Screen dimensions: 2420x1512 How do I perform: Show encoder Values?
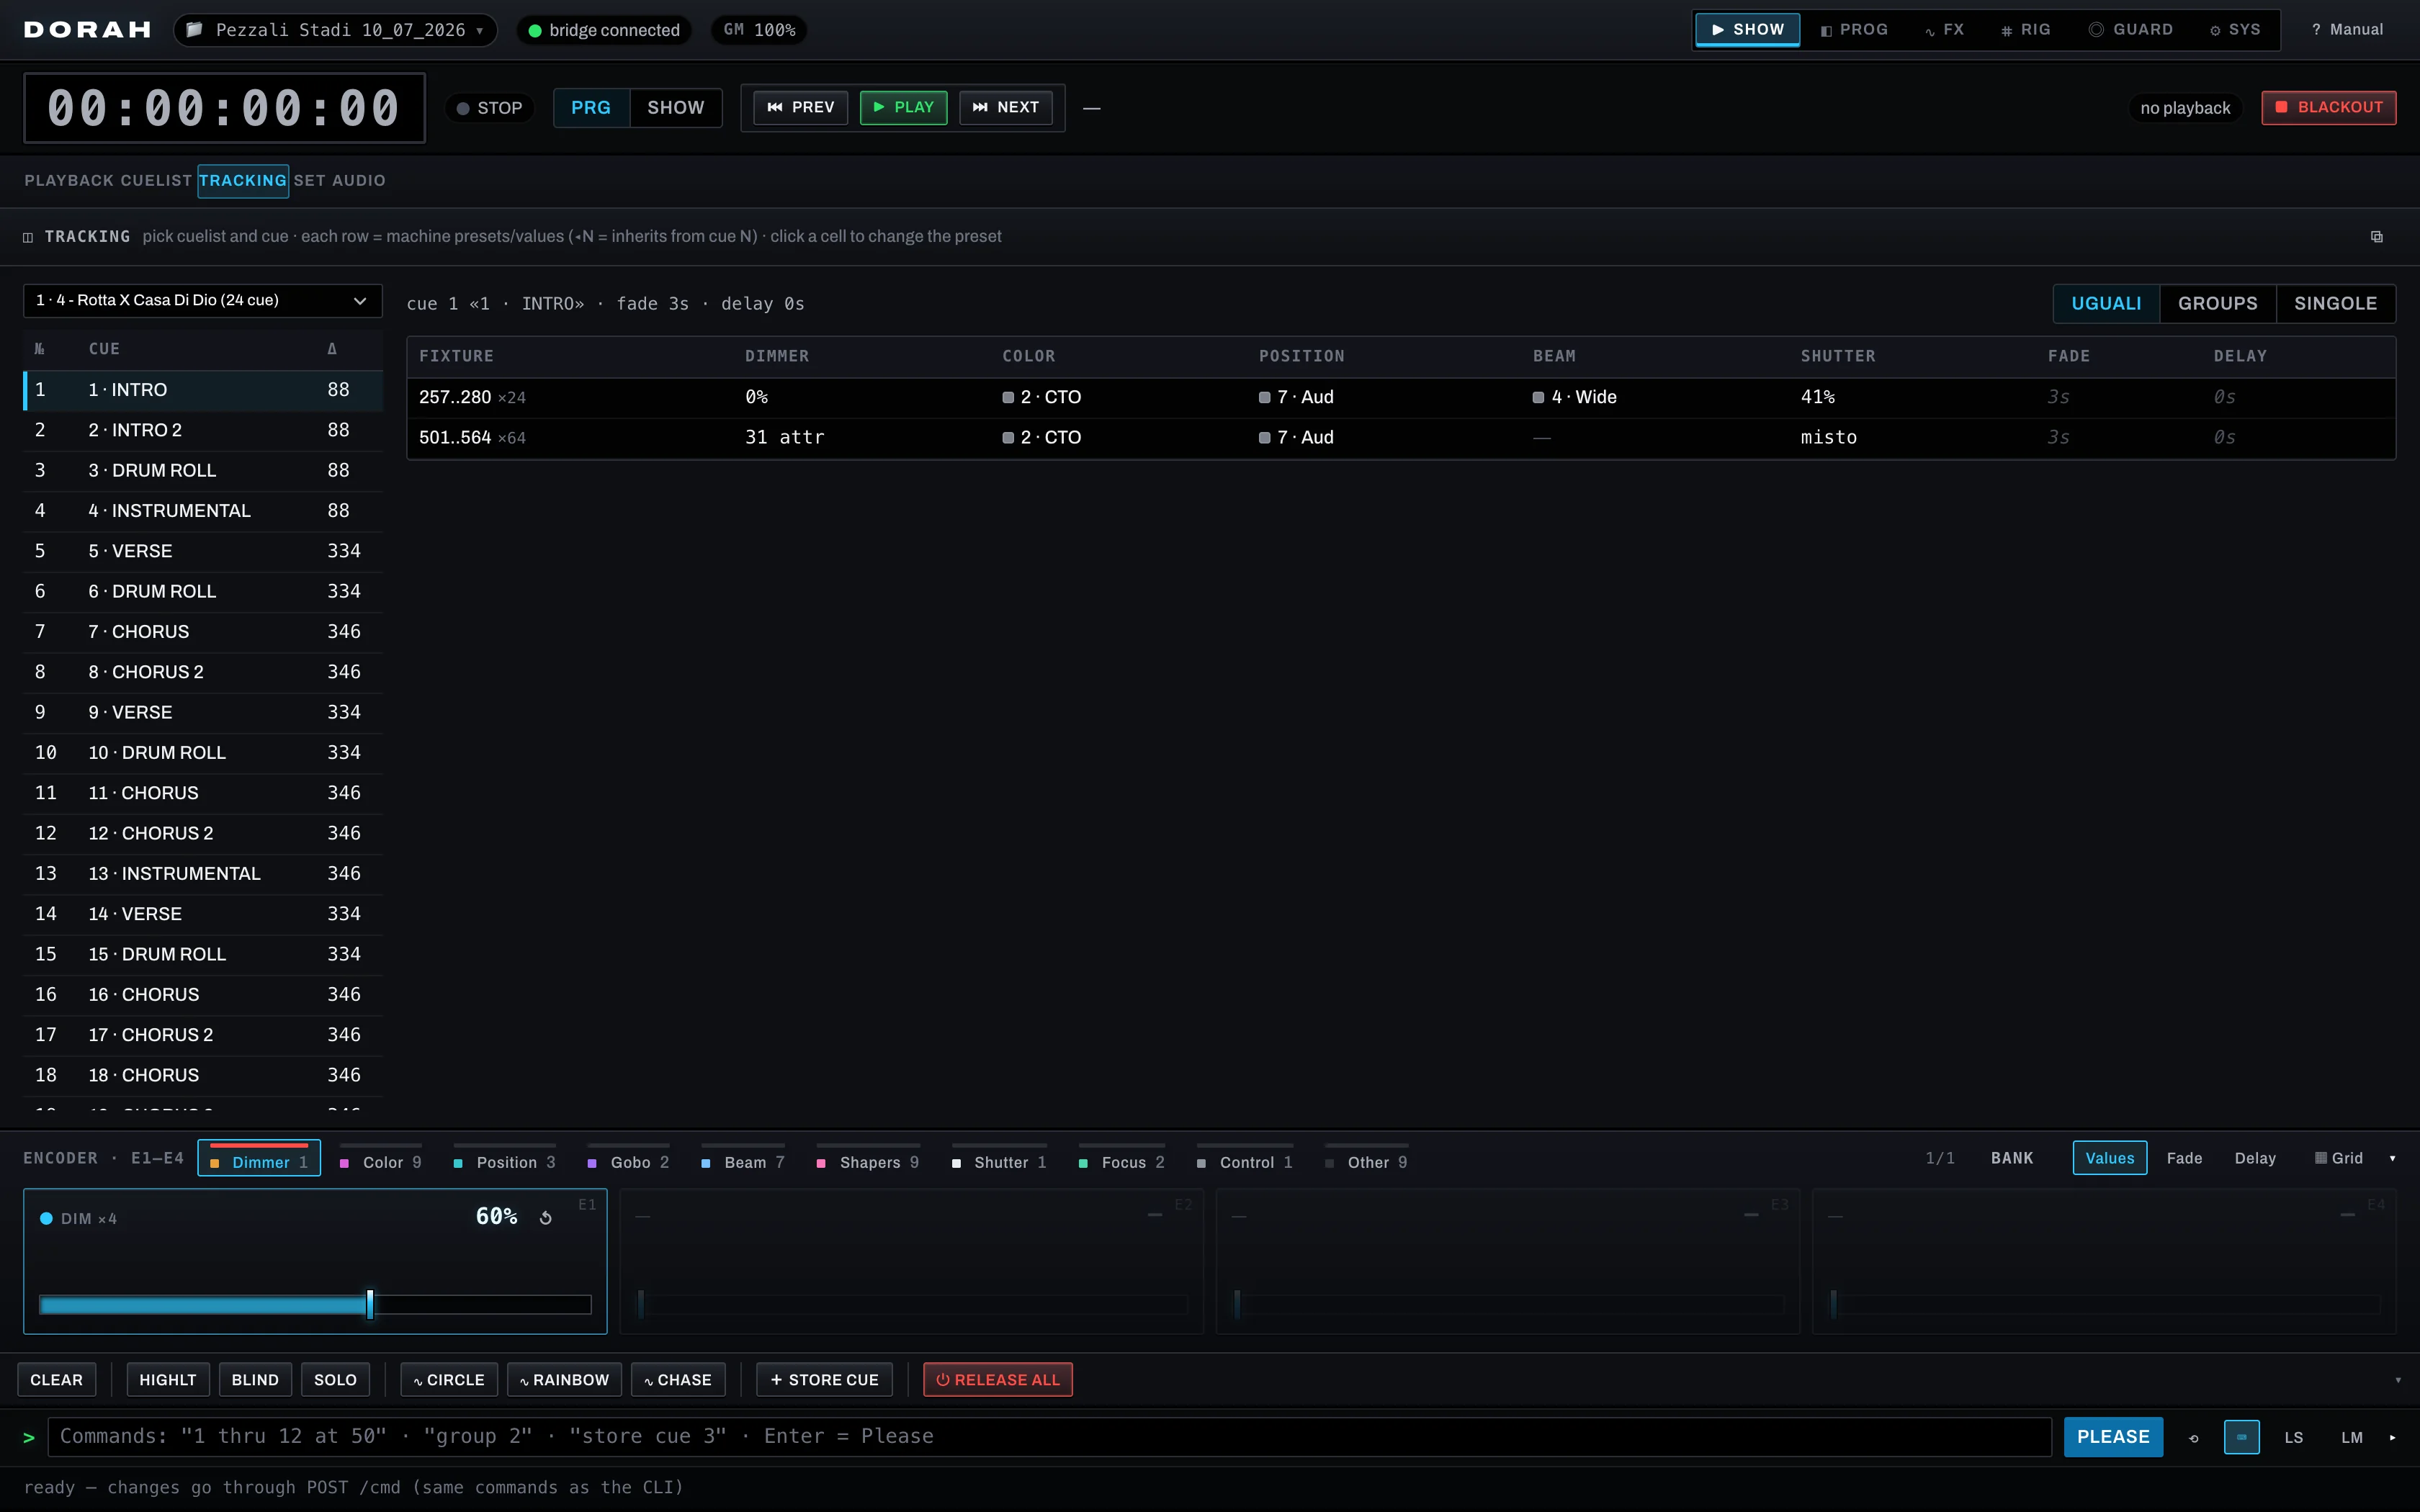[x=2109, y=1158]
